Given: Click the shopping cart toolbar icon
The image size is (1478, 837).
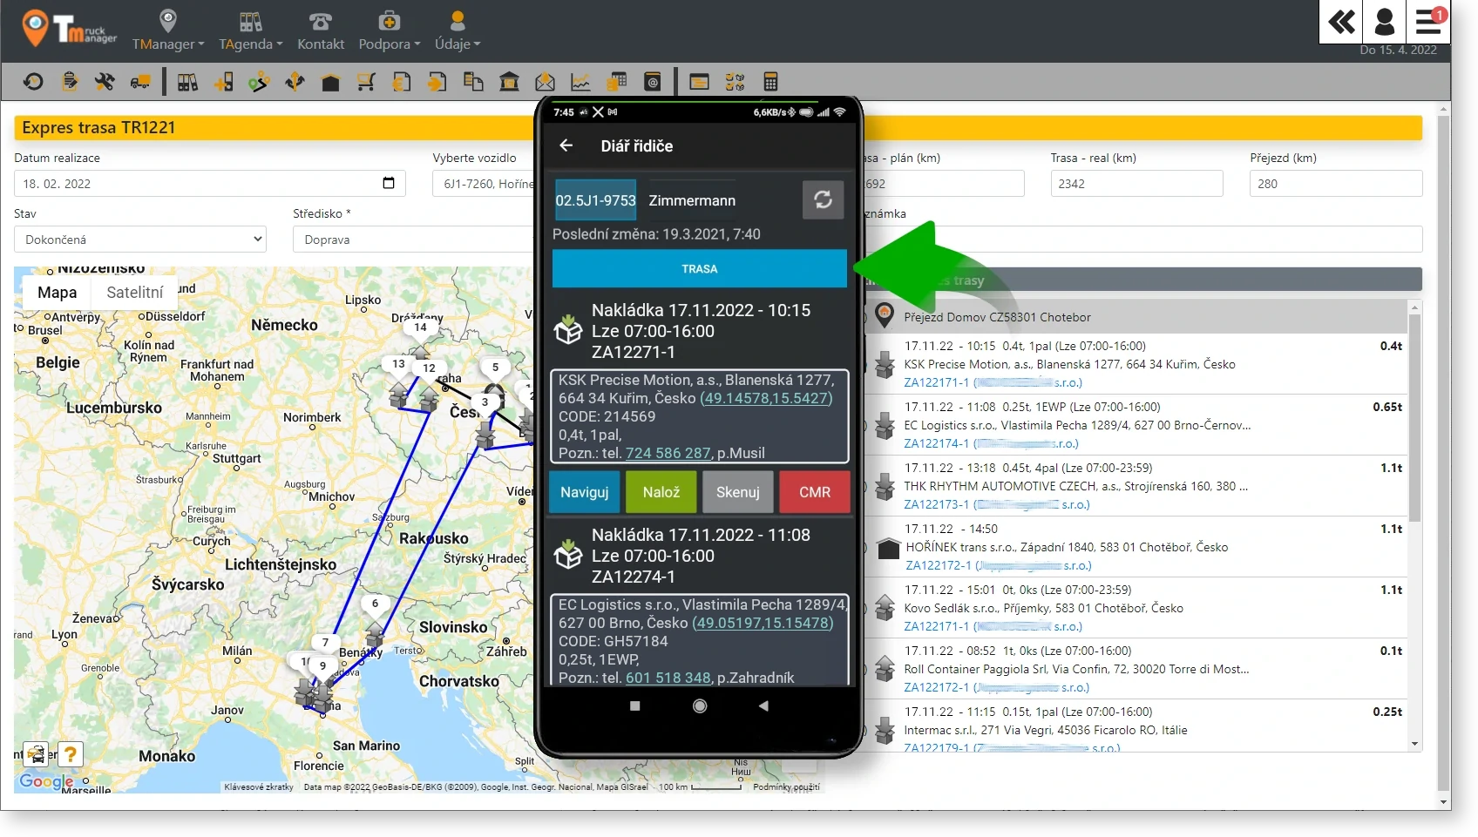Looking at the screenshot, I should pos(366,82).
